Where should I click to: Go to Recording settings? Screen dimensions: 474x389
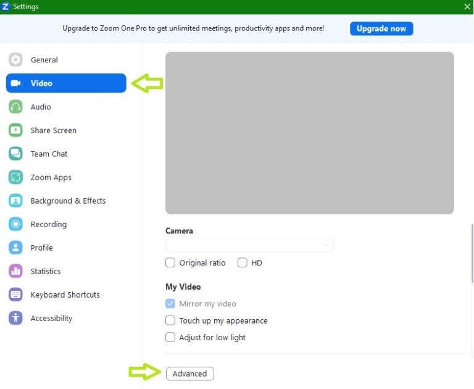[66, 224]
